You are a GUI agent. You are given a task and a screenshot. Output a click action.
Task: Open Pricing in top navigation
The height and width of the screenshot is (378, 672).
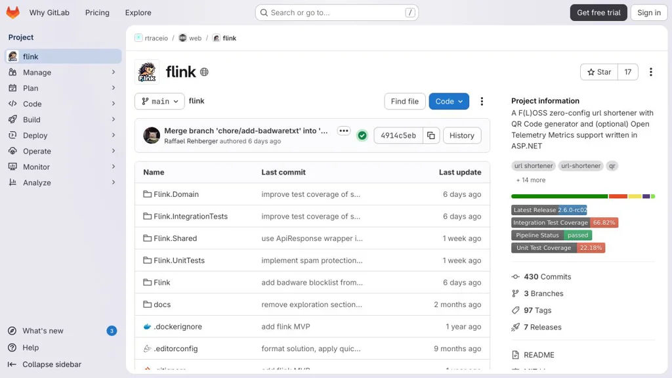click(97, 12)
